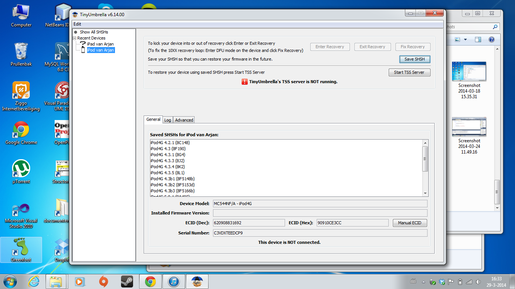Toggle Explorer window's preview pane icon
This screenshot has width=515, height=289.
point(478,40)
